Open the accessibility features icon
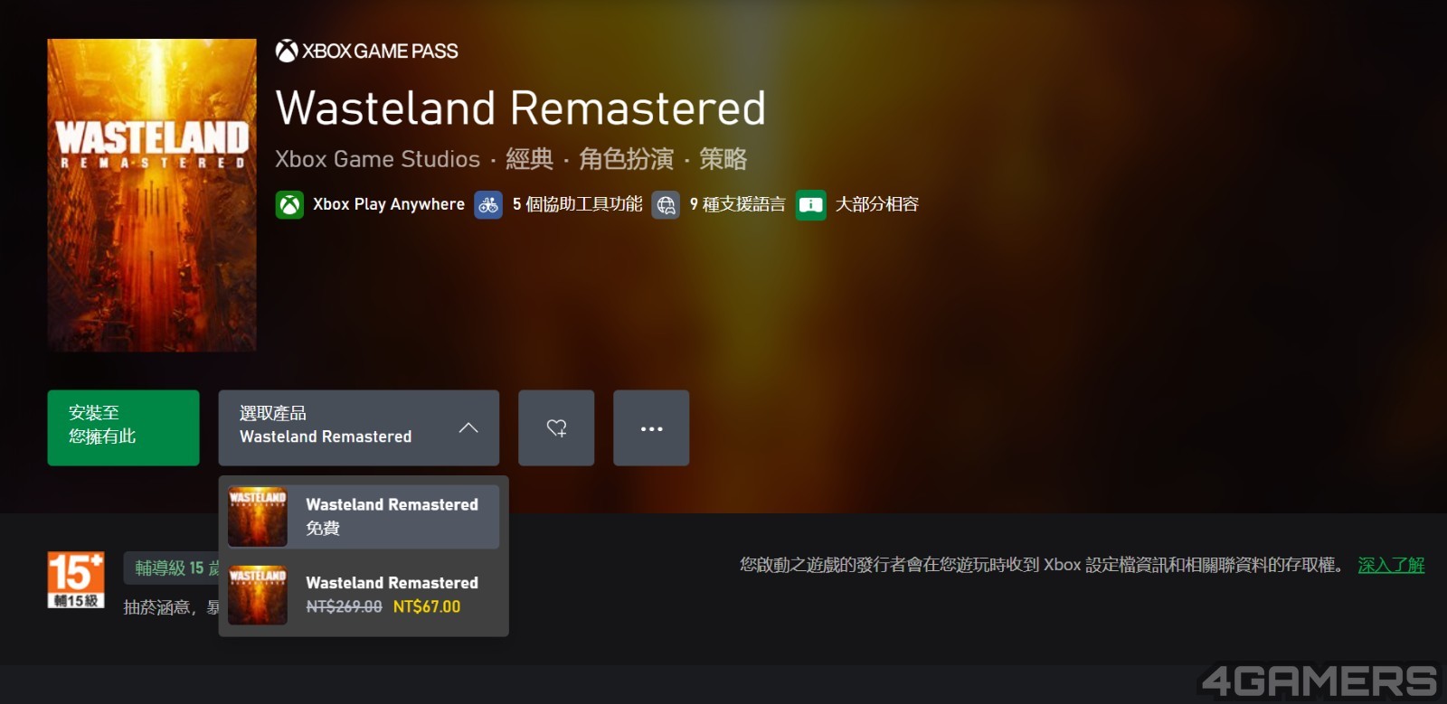 click(488, 205)
